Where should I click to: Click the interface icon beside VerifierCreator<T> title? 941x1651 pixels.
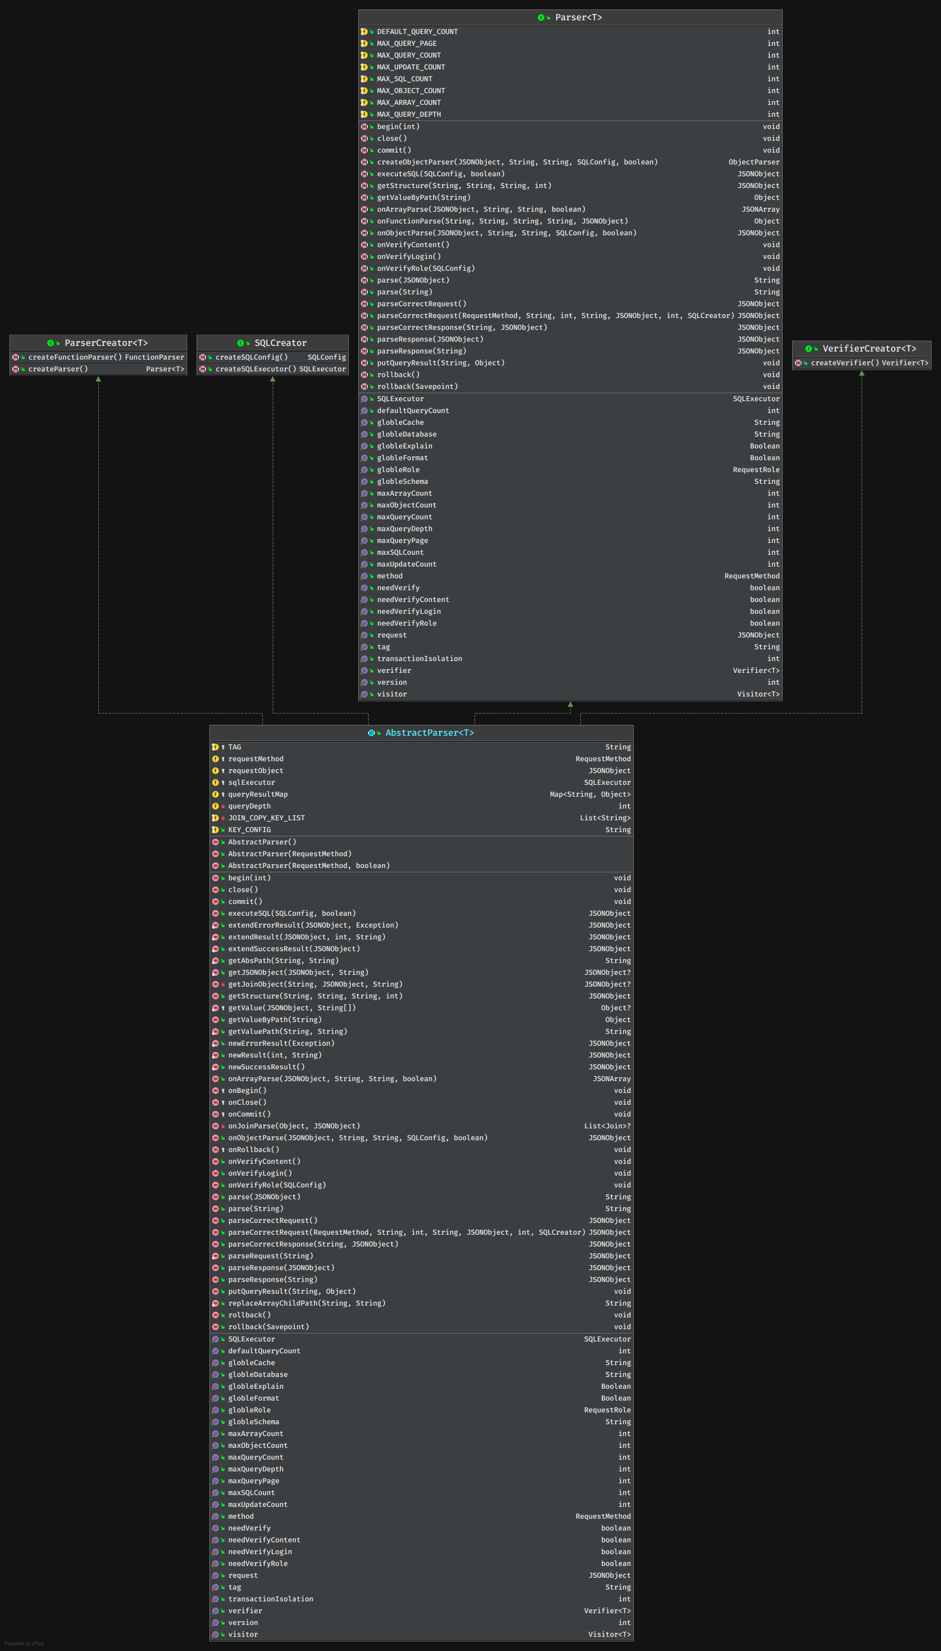tap(809, 349)
